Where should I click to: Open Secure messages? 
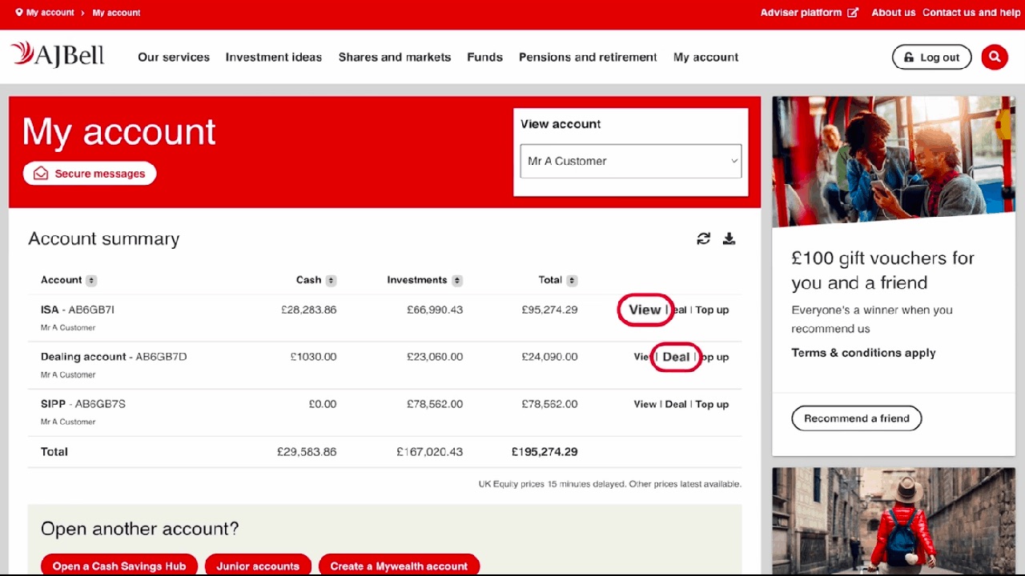[x=90, y=174]
